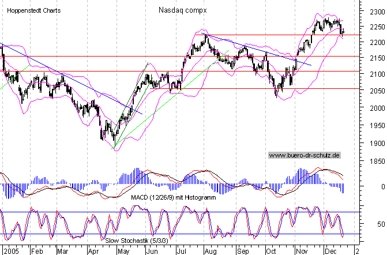
Task: Click the Feb label on the time axis
Action: click(37, 252)
